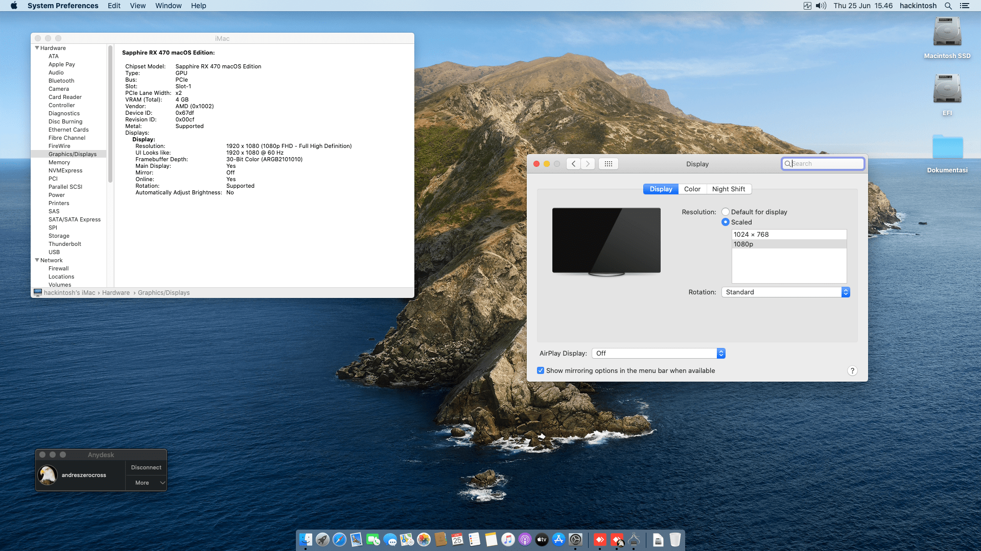The height and width of the screenshot is (551, 981).
Task: Open the hackintosh user menu in menu bar
Action: [x=918, y=6]
